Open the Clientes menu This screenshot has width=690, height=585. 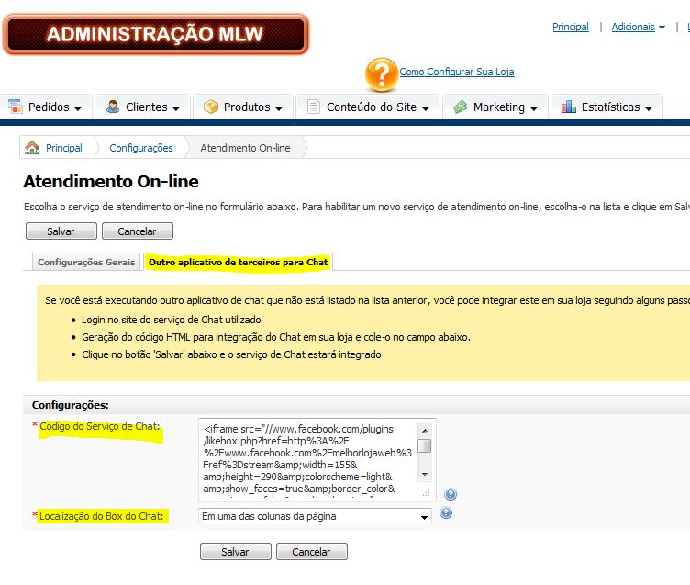142,107
